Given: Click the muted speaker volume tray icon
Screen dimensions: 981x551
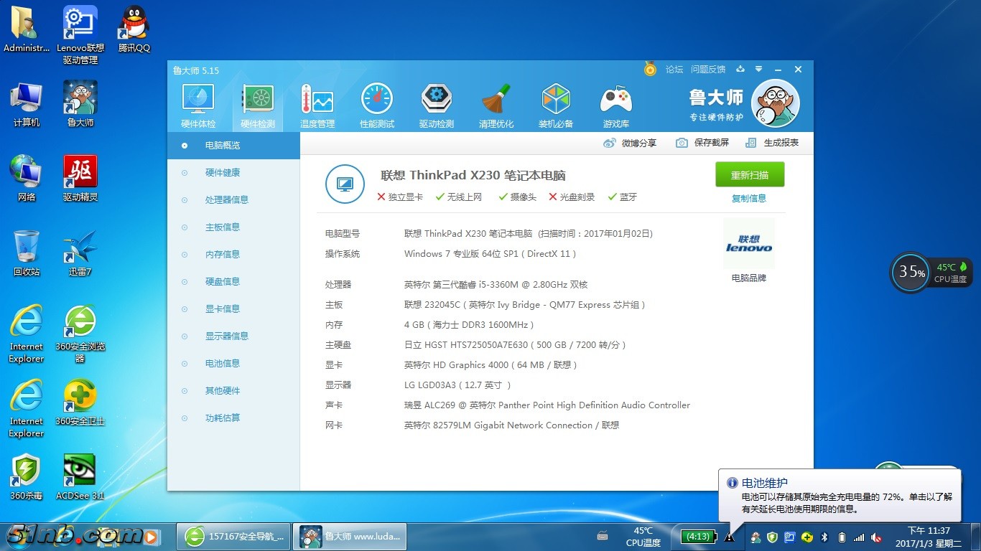Looking at the screenshot, I should tap(876, 537).
